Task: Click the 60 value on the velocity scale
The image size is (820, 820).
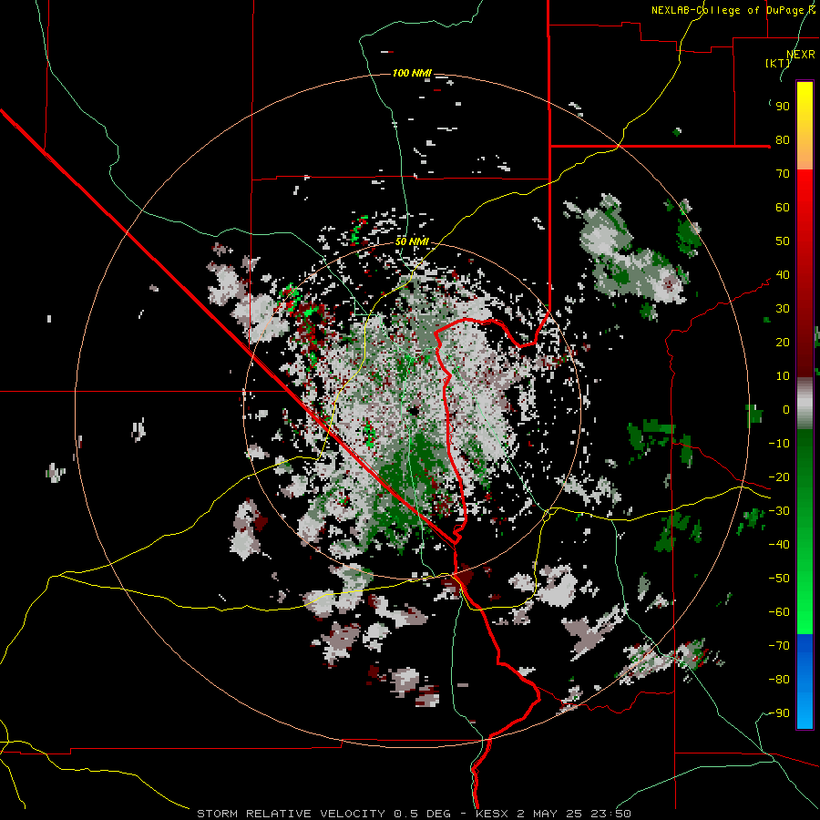Action: coord(783,208)
